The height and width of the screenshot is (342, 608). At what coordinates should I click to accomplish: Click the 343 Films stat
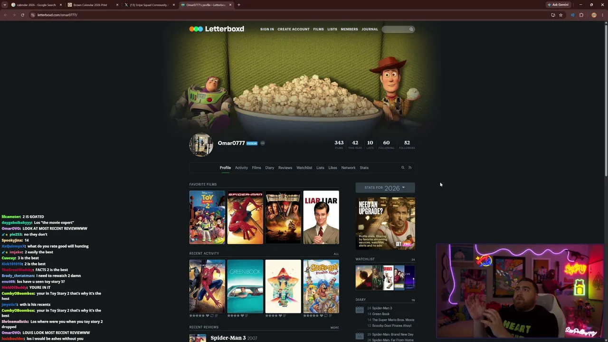339,144
